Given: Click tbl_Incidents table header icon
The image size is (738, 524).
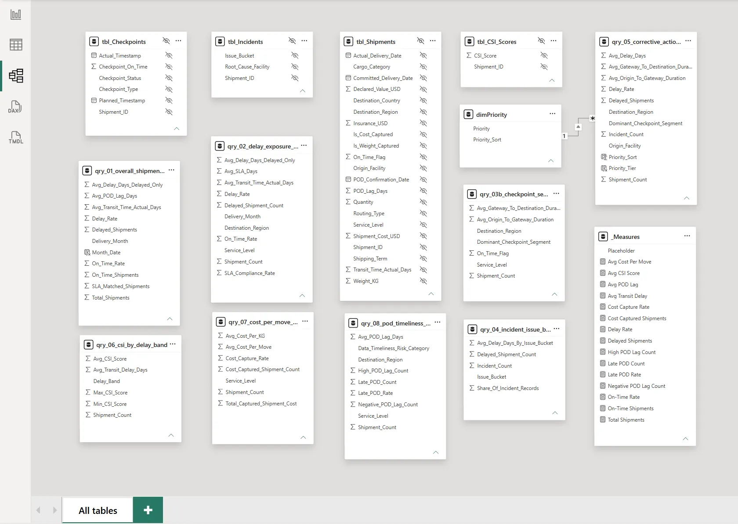Looking at the screenshot, I should pos(220,42).
